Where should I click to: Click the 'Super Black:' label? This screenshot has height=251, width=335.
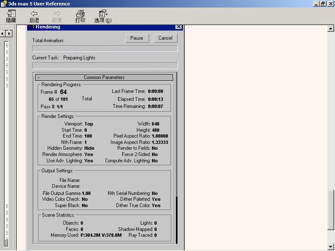pyautogui.click(x=67, y=205)
